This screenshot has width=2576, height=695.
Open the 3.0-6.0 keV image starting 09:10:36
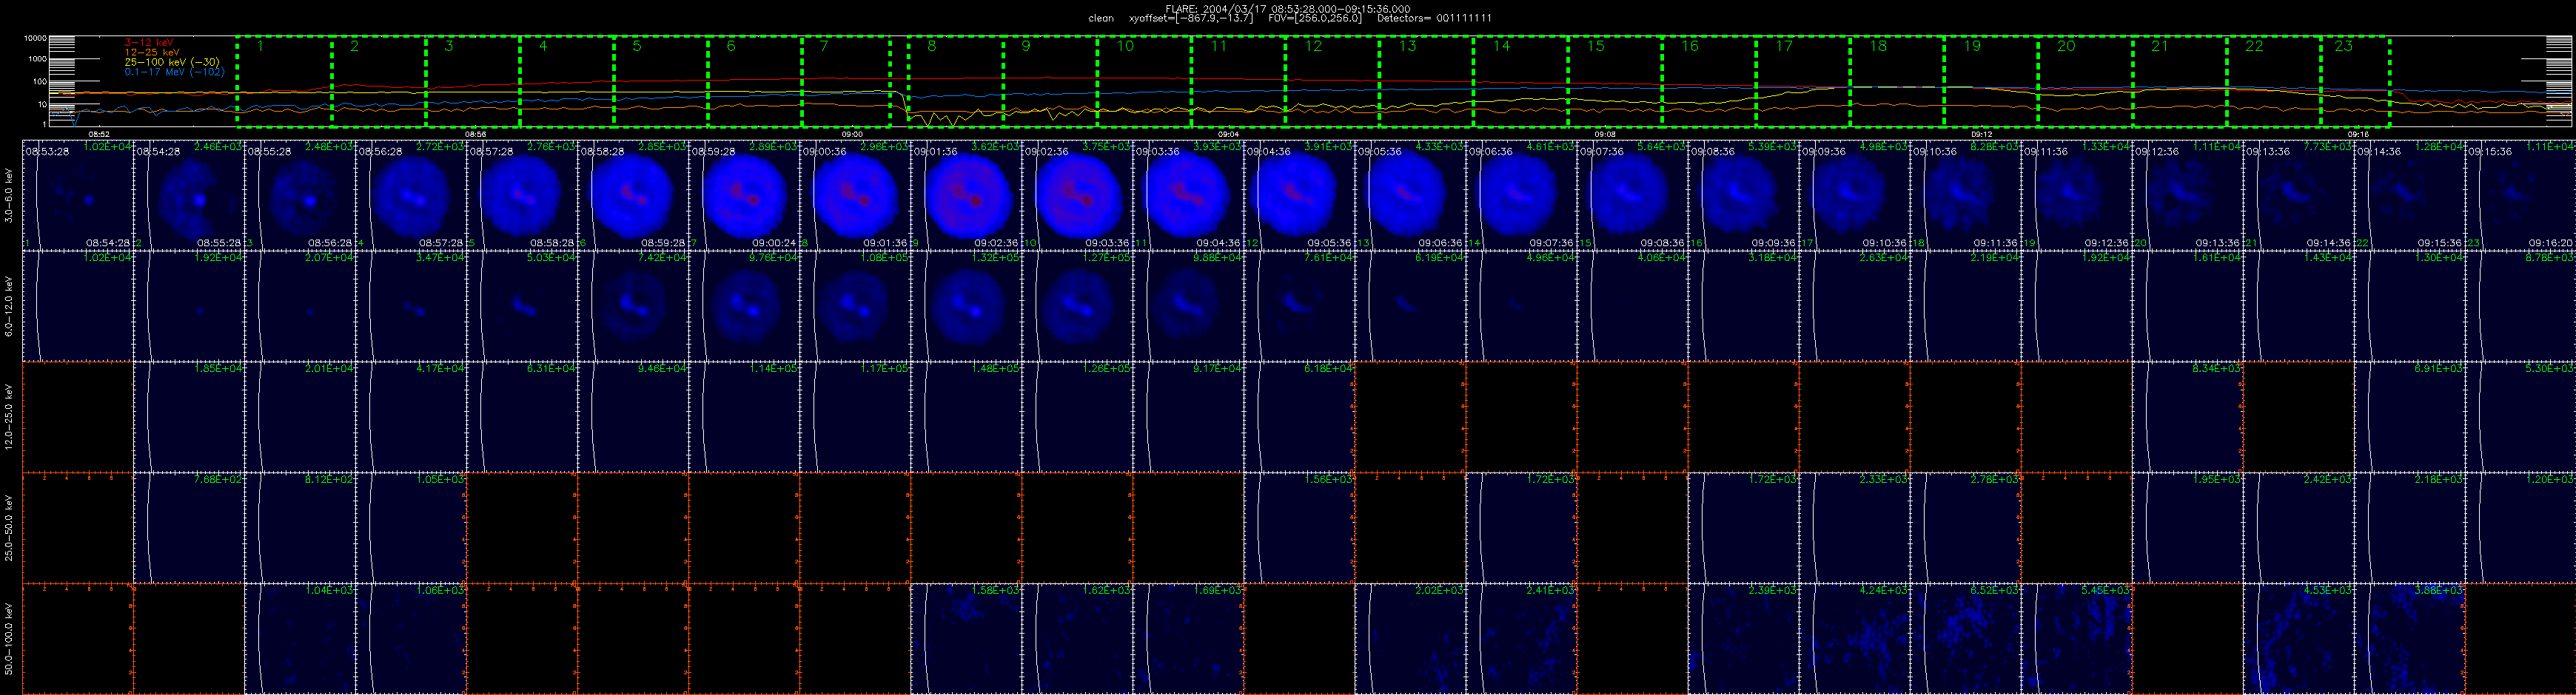(1967, 194)
